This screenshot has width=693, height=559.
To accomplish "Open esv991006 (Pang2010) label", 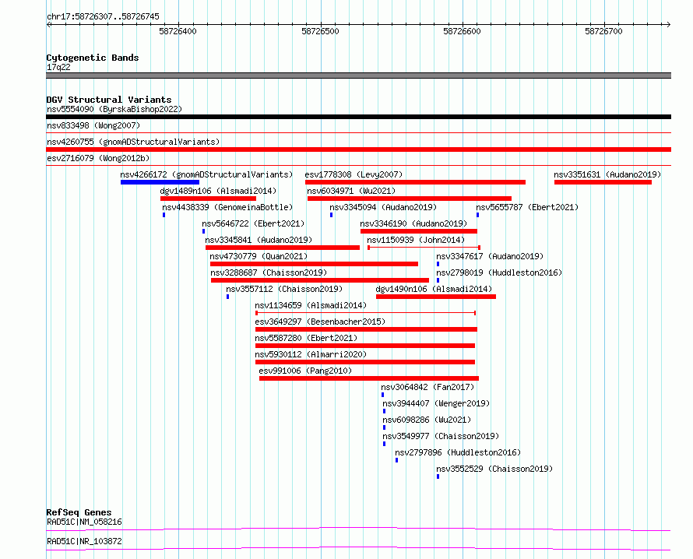I will [305, 371].
